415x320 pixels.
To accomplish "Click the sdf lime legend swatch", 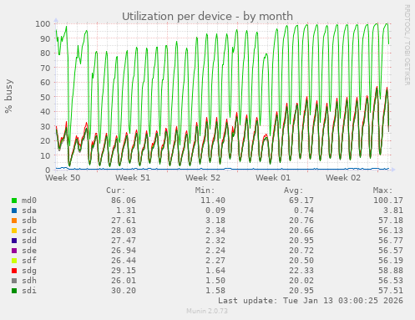I will coord(14,261).
